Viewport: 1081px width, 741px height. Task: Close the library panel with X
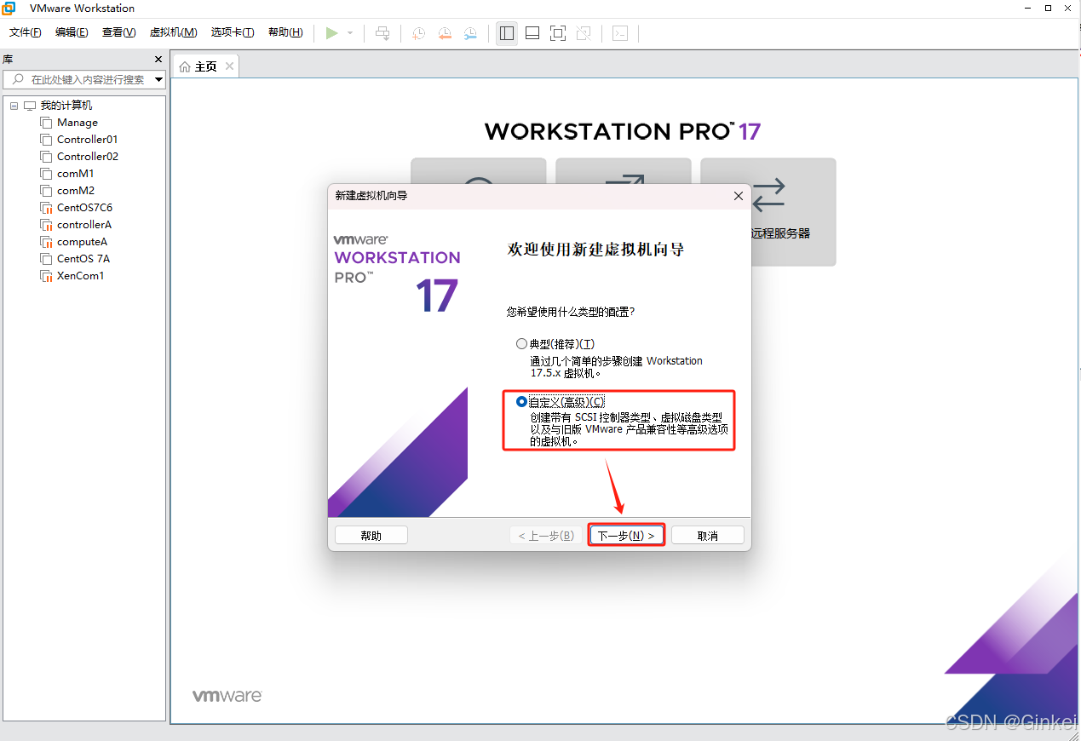coord(158,59)
